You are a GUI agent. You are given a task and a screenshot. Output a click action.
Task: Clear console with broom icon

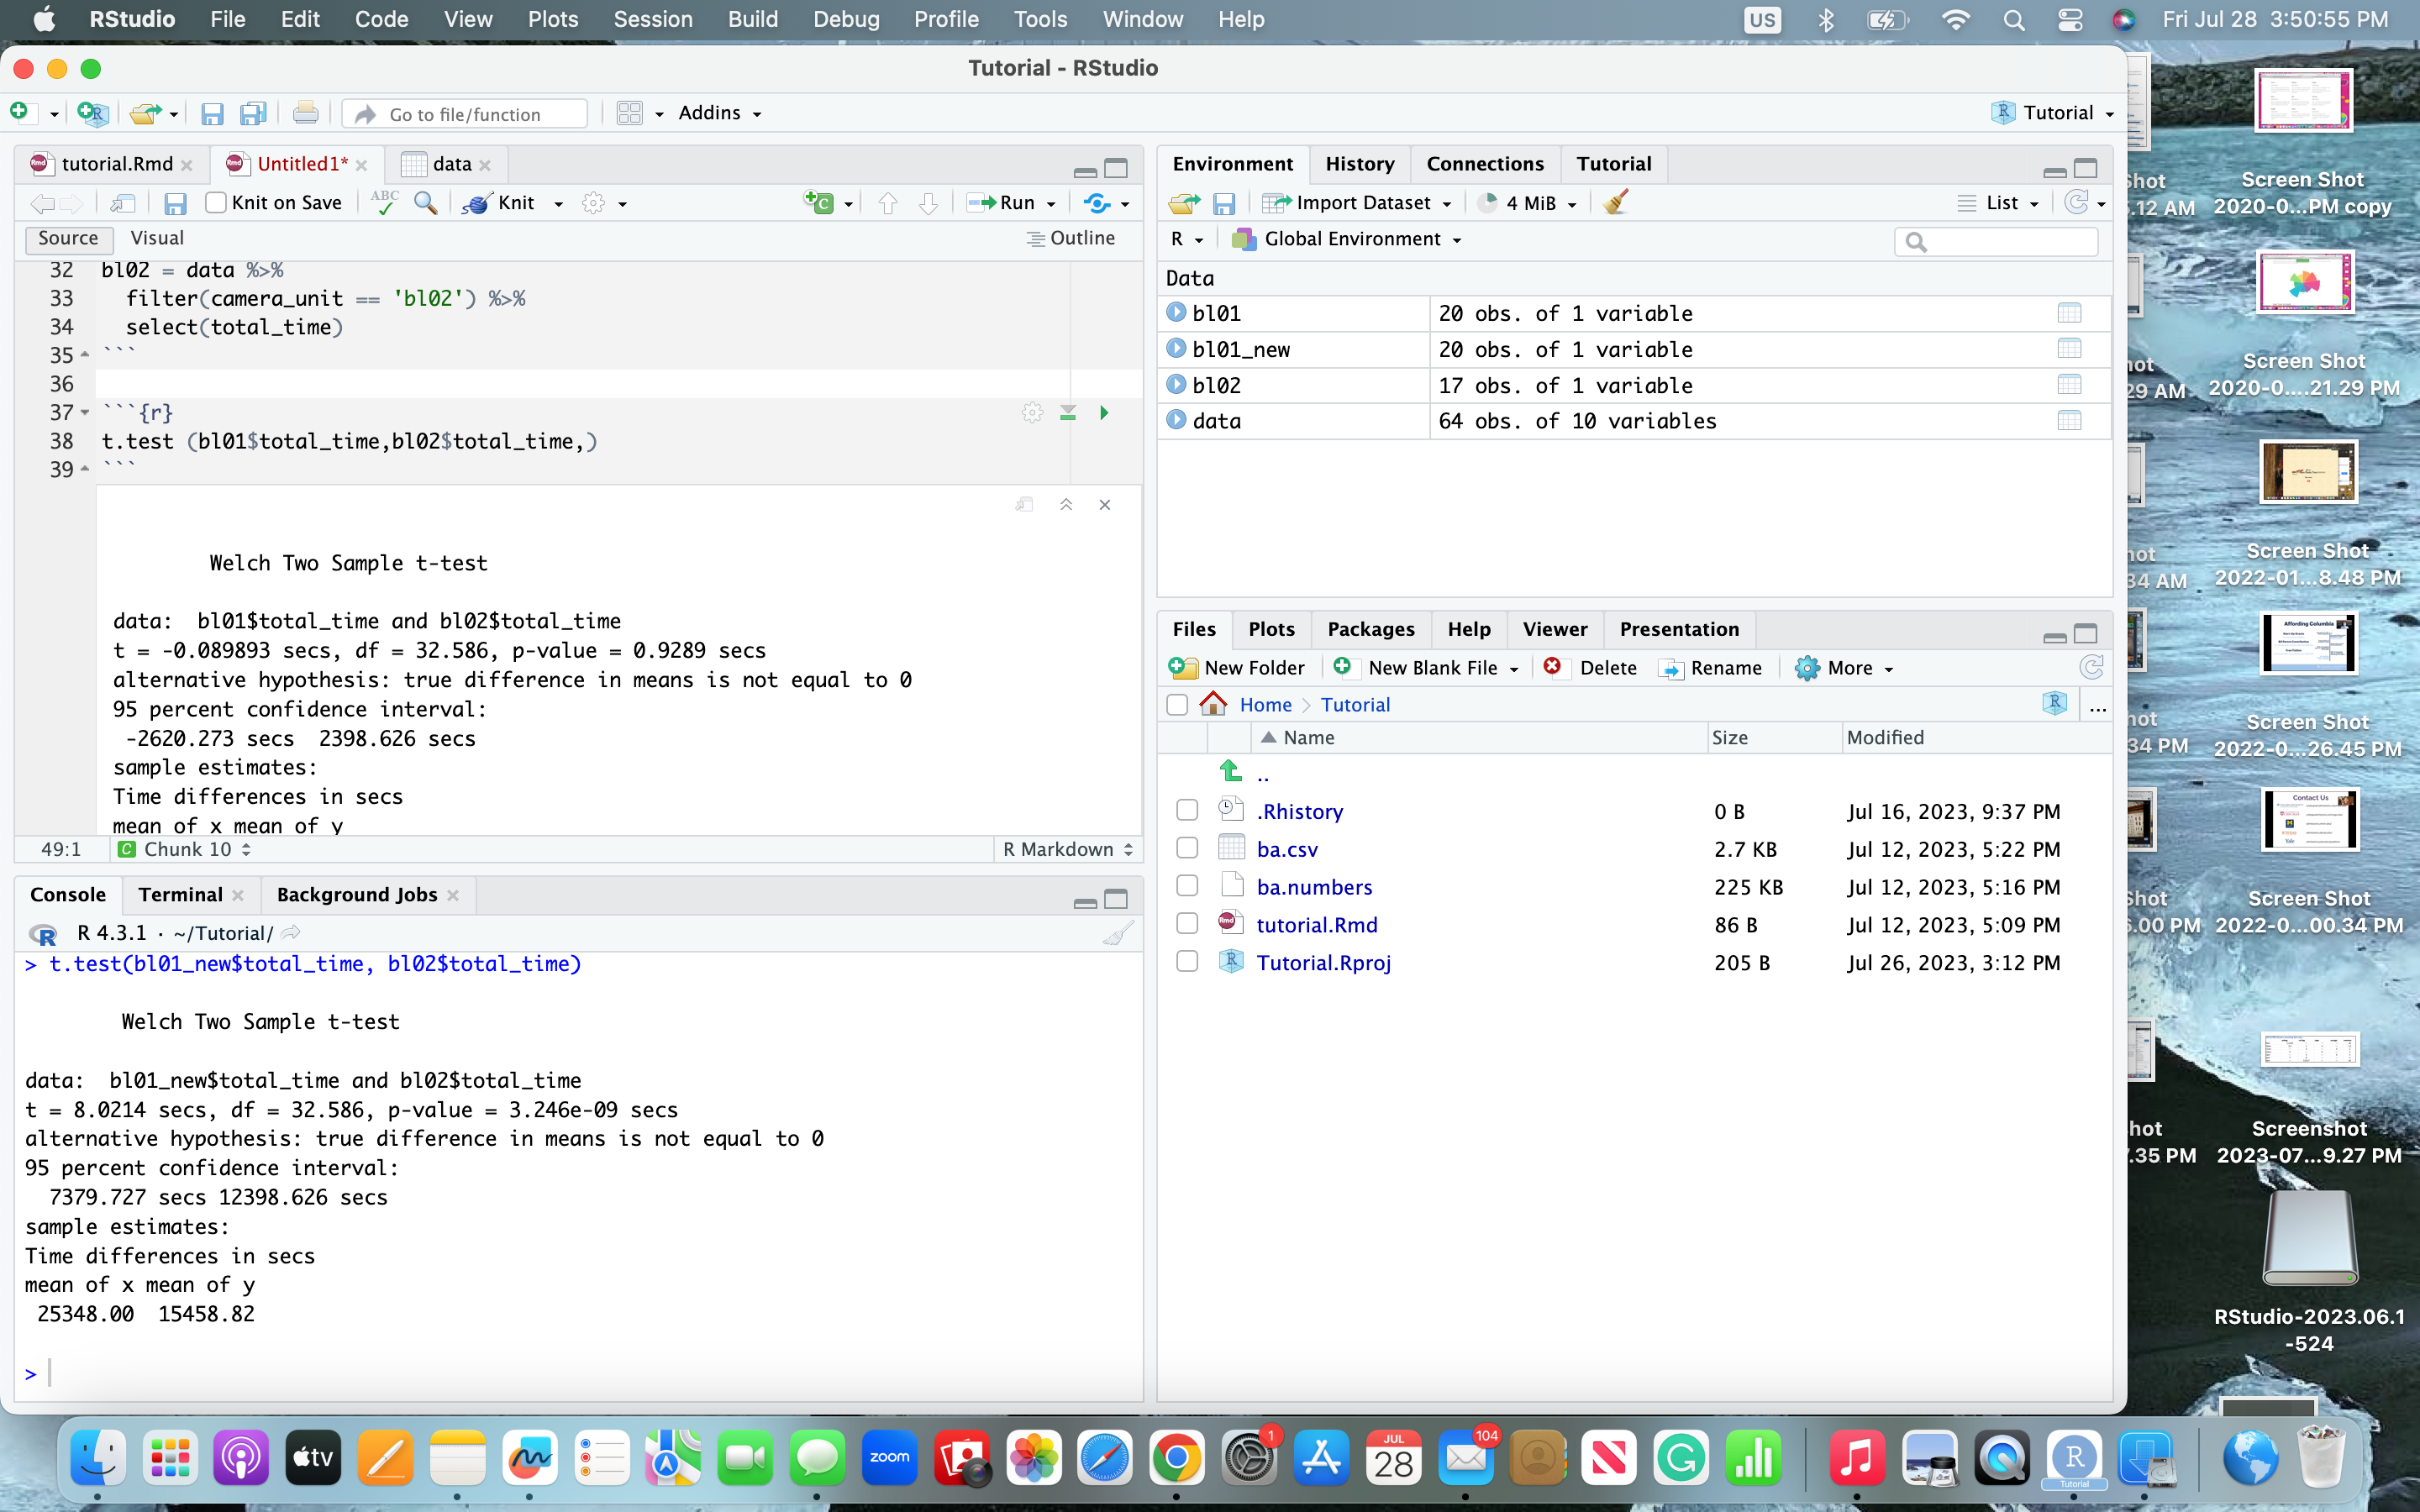coord(1118,933)
